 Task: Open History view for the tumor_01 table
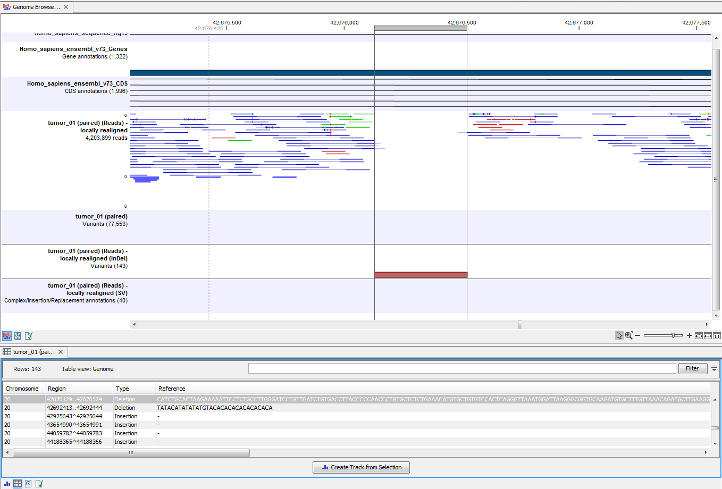28,484
